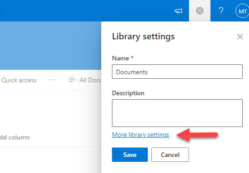Click the Quick access command
Viewport: 249px width, 173px height.
(19, 80)
